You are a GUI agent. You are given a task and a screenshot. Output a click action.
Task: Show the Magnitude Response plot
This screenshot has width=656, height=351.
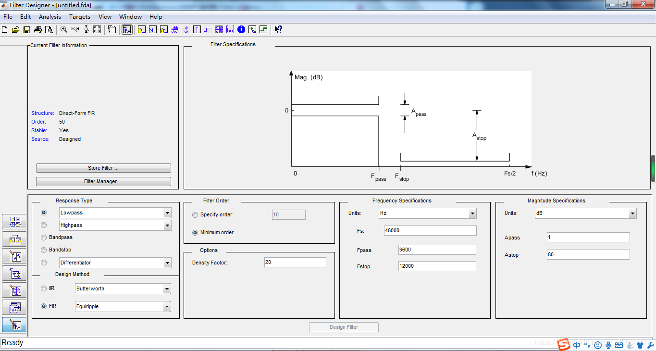click(141, 29)
